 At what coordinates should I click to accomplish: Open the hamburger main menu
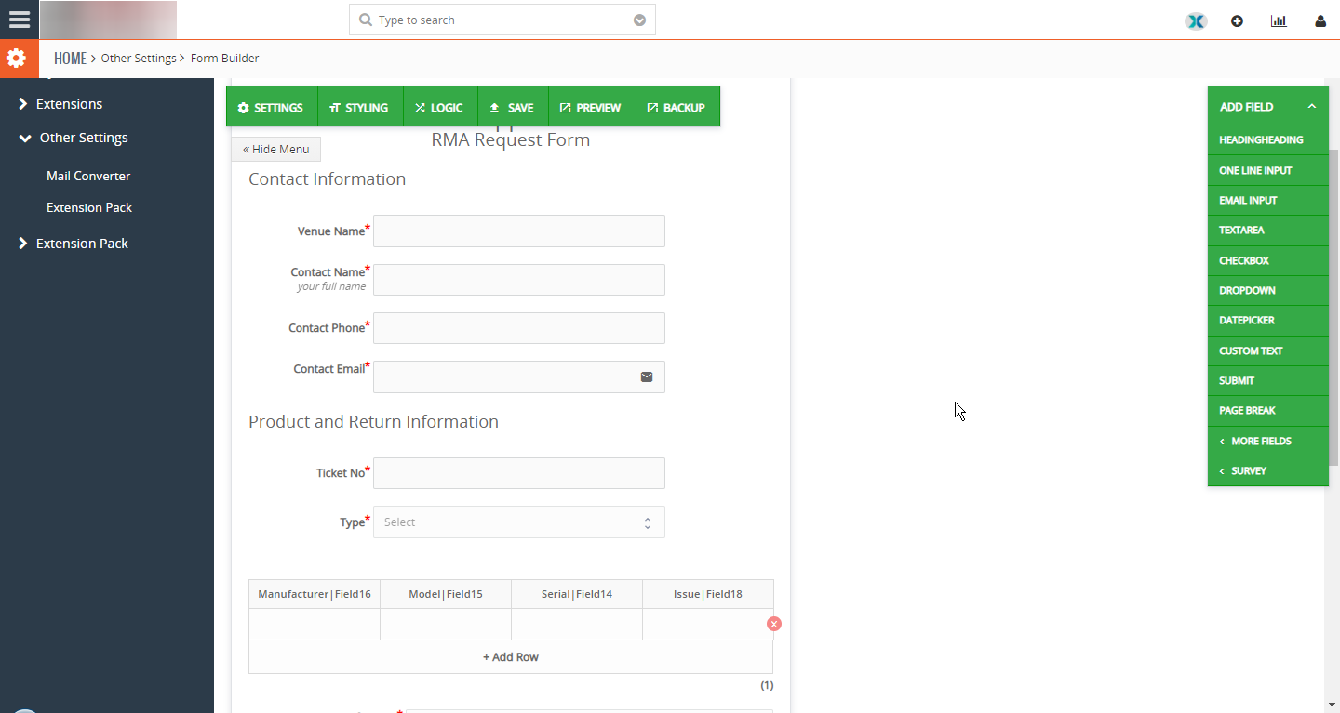[x=19, y=19]
